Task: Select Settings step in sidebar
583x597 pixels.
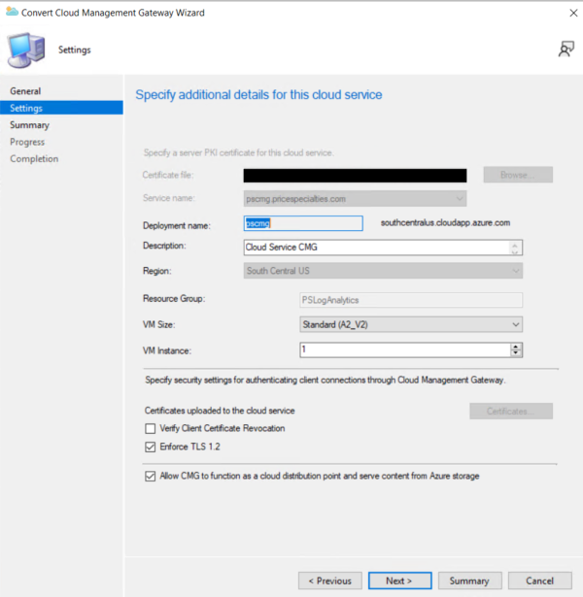Action: click(x=61, y=108)
